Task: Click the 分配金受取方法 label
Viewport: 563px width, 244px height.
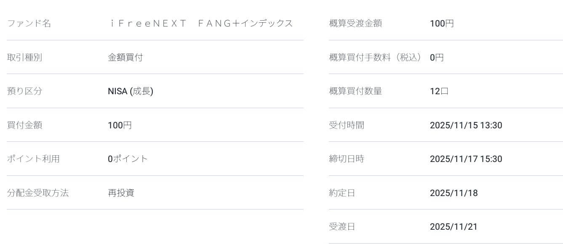Action: click(38, 193)
